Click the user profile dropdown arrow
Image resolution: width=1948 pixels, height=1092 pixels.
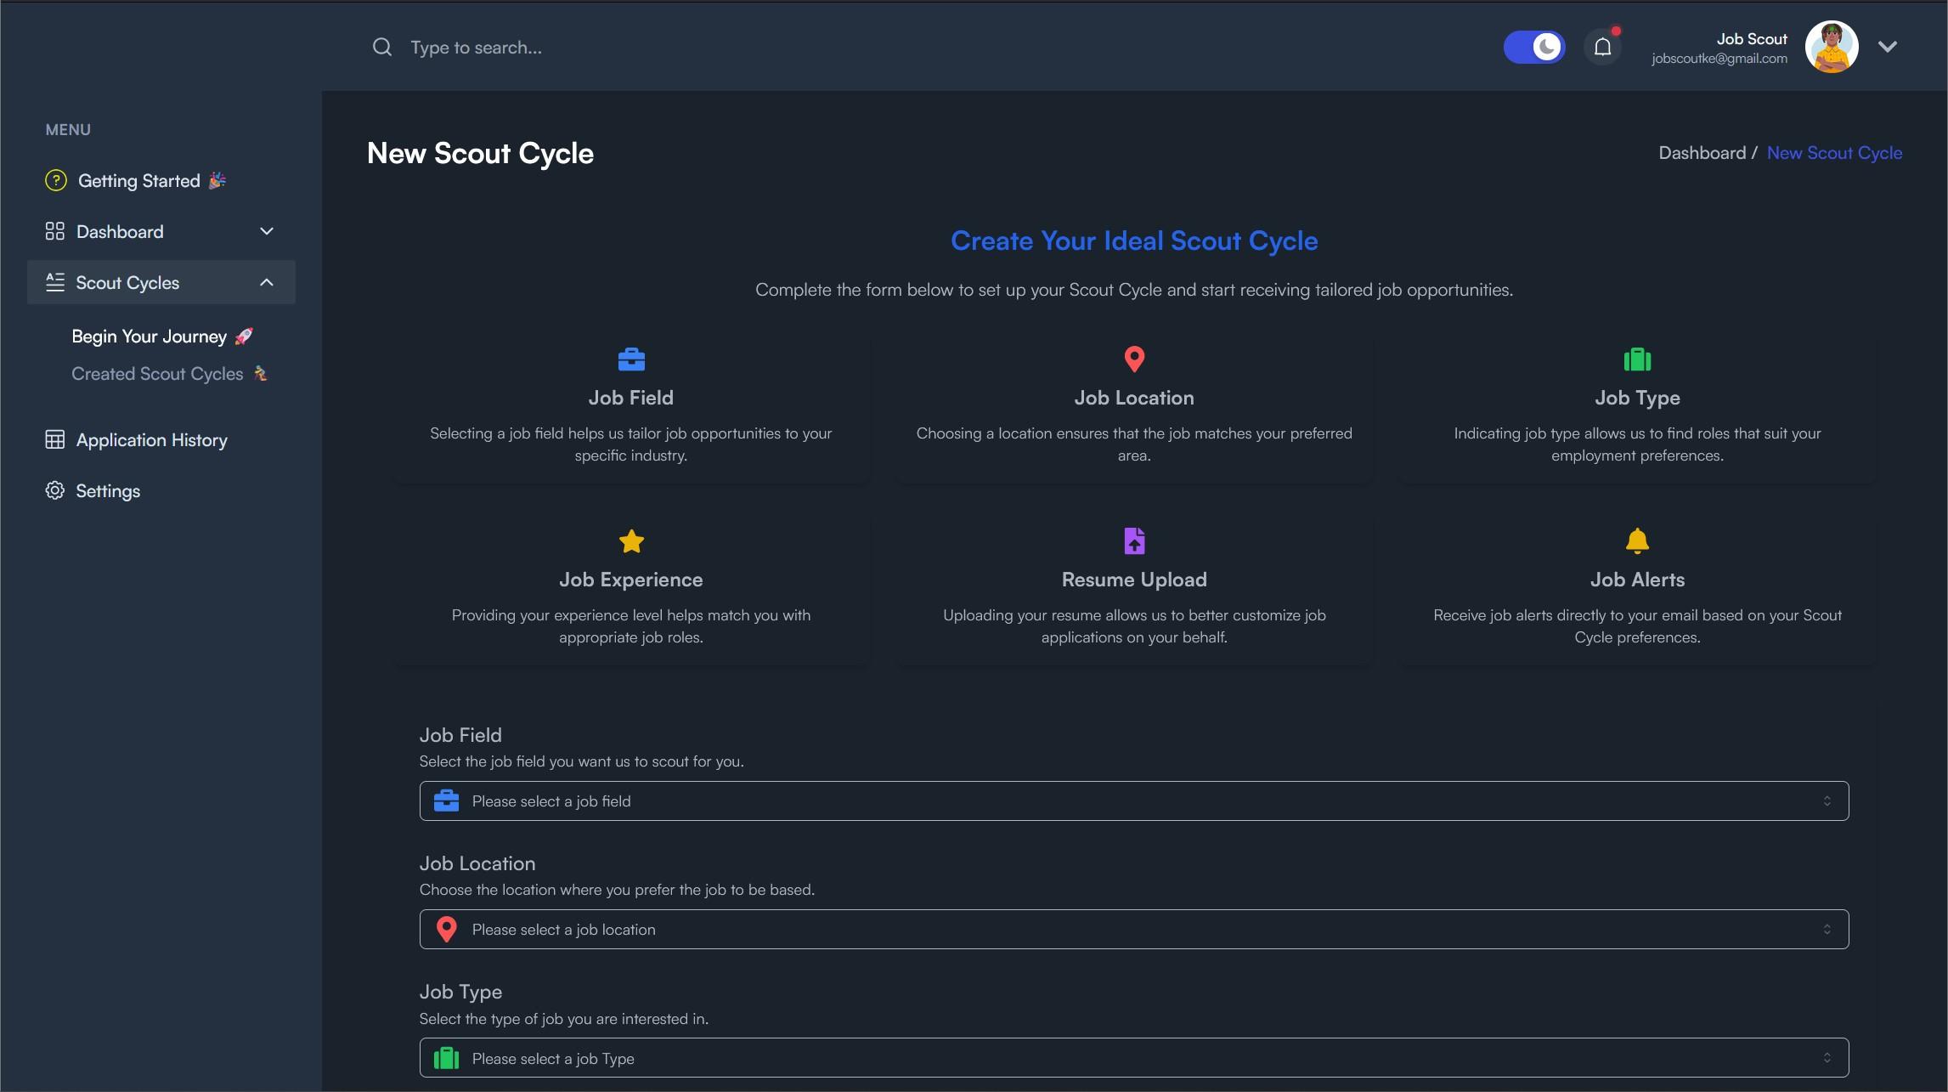1888,47
